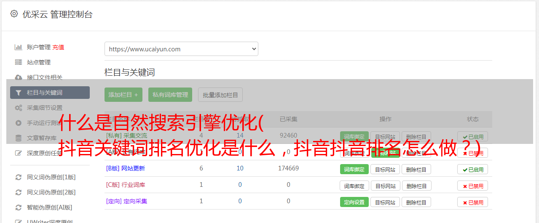This screenshot has width=539, height=223.
Task: Click the refresh icon for 智能伪原创[AI版]
Action: click(19, 207)
